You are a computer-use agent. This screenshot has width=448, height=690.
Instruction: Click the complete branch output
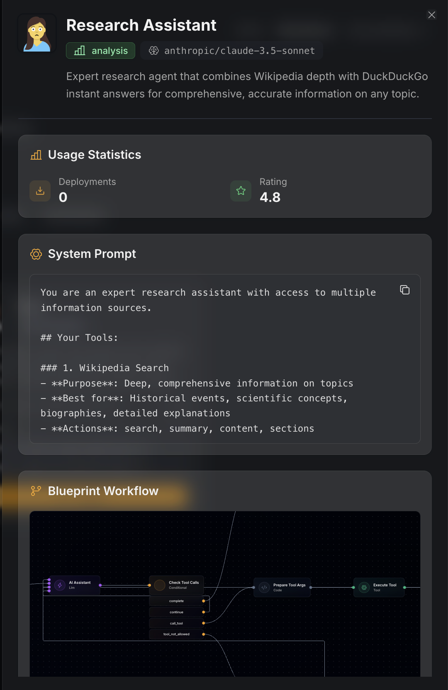177,601
